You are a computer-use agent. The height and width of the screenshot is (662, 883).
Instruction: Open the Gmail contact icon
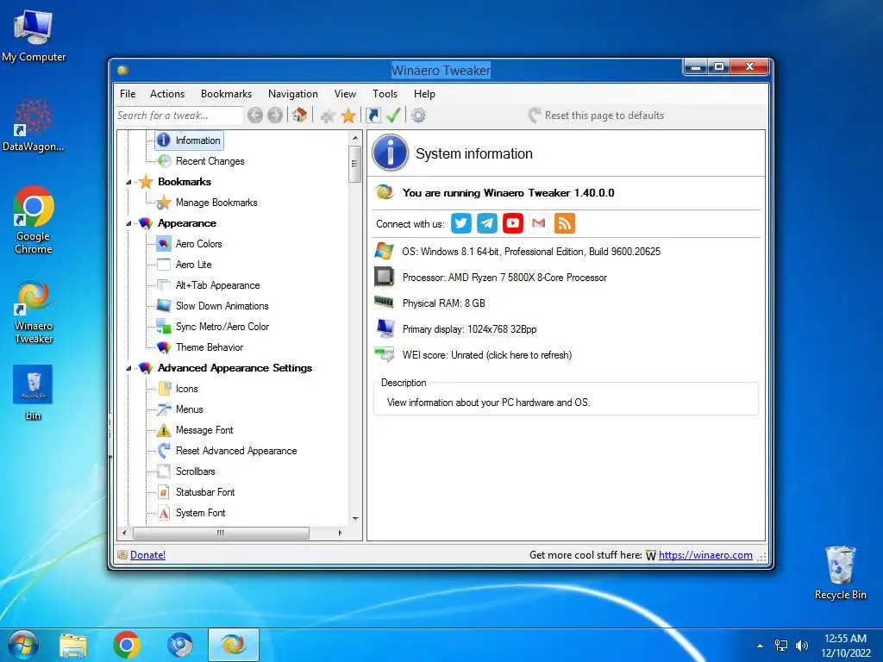point(539,223)
